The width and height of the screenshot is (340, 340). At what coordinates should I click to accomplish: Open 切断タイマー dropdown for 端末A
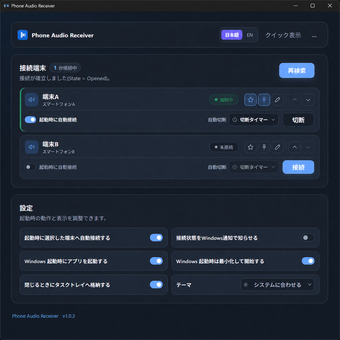[254, 120]
